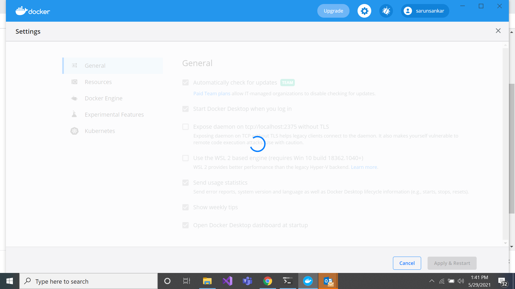The image size is (515, 289).
Task: Click the Cancel button
Action: 407,263
